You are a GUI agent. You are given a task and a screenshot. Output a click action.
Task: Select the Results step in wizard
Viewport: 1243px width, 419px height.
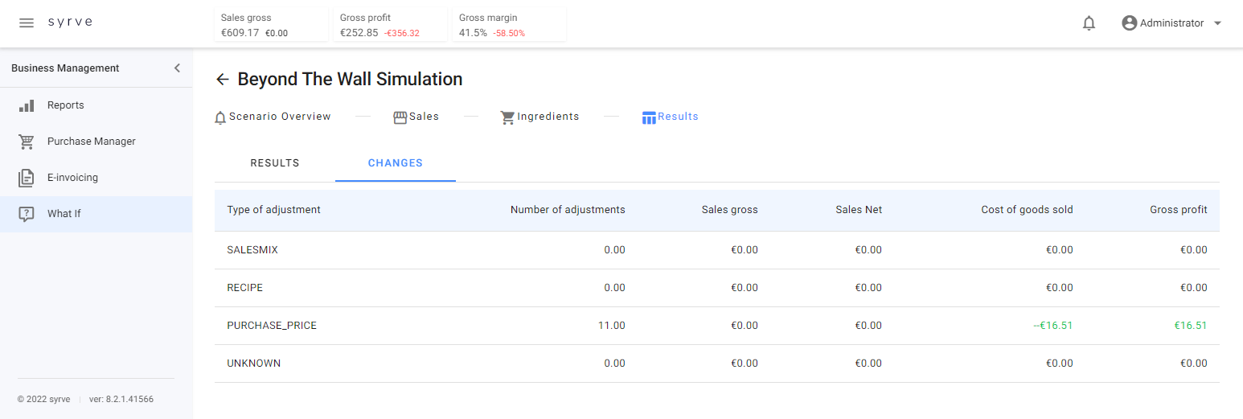[x=670, y=117]
